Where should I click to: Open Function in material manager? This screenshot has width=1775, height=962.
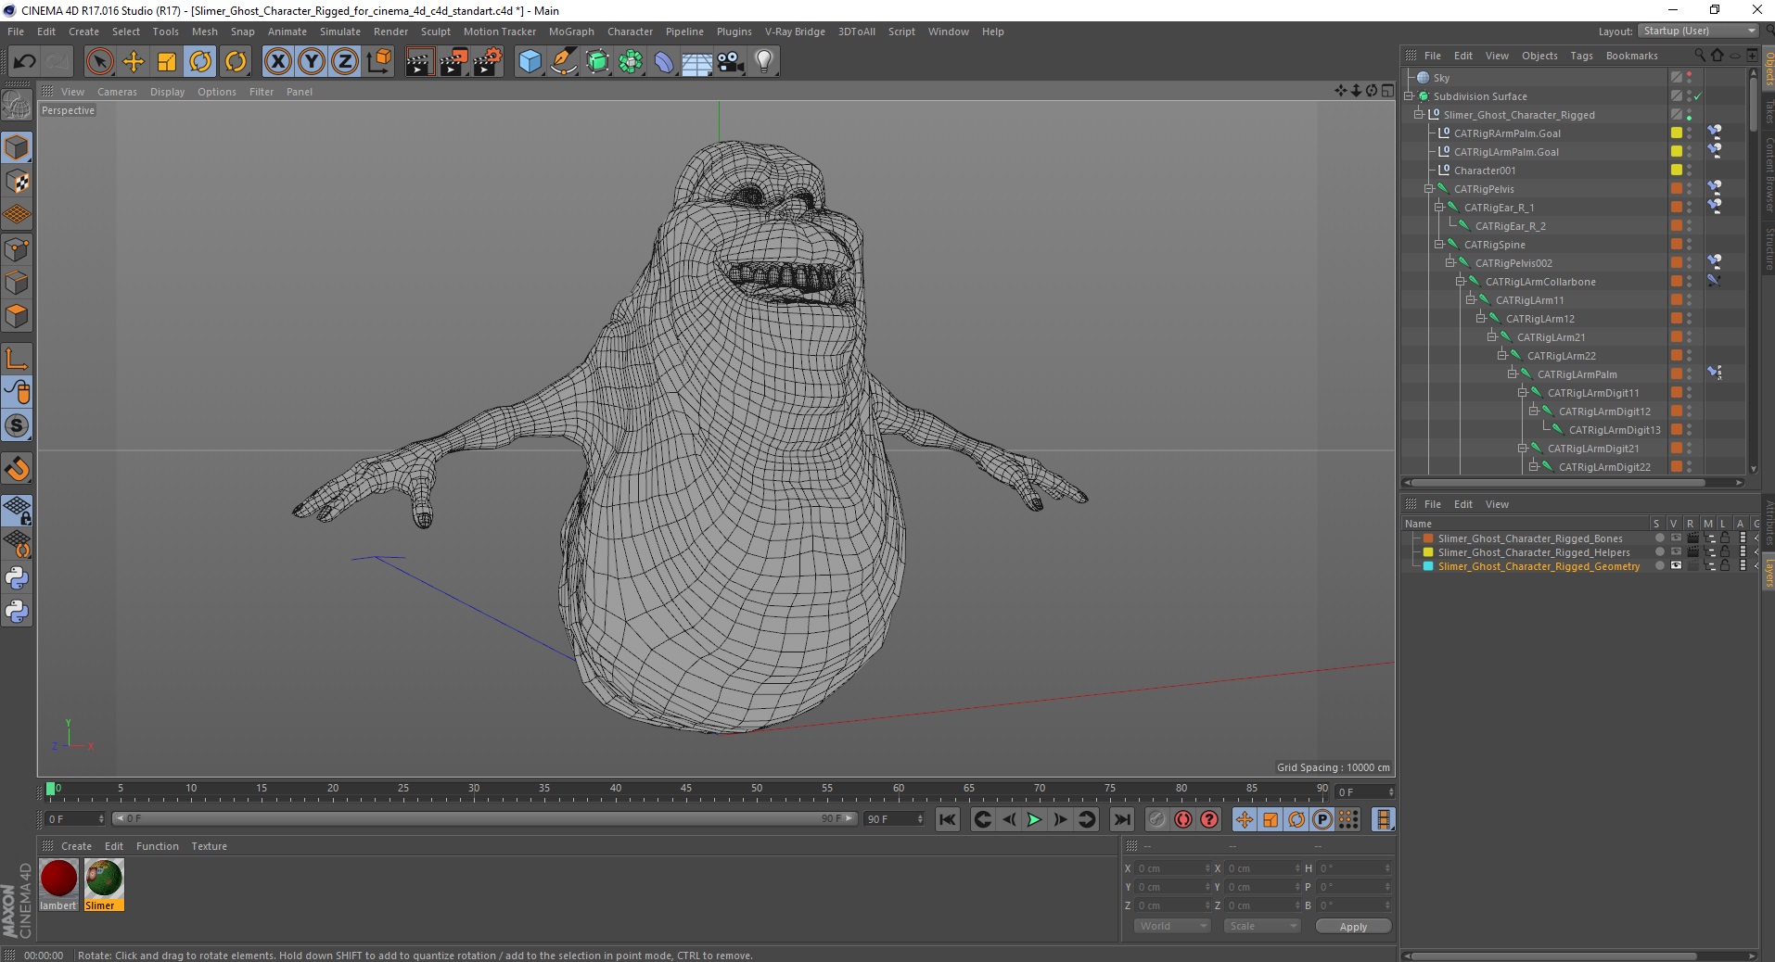pyautogui.click(x=157, y=846)
